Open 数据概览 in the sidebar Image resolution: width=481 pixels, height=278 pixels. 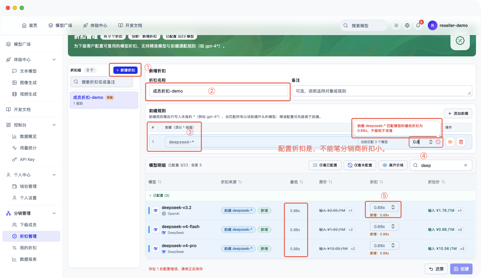click(31, 136)
